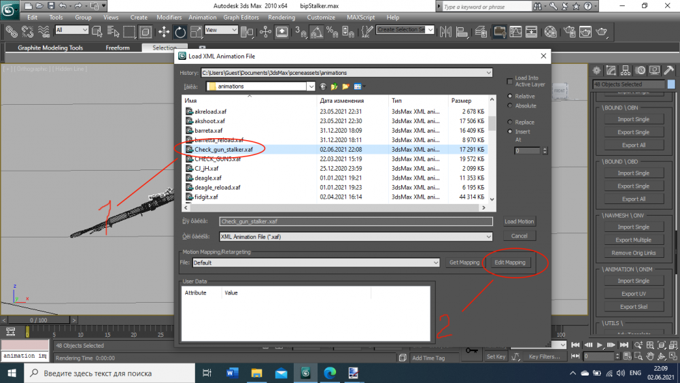This screenshot has width=680, height=383.
Task: Open Microsoft Edge from the taskbar
Action: click(x=329, y=373)
